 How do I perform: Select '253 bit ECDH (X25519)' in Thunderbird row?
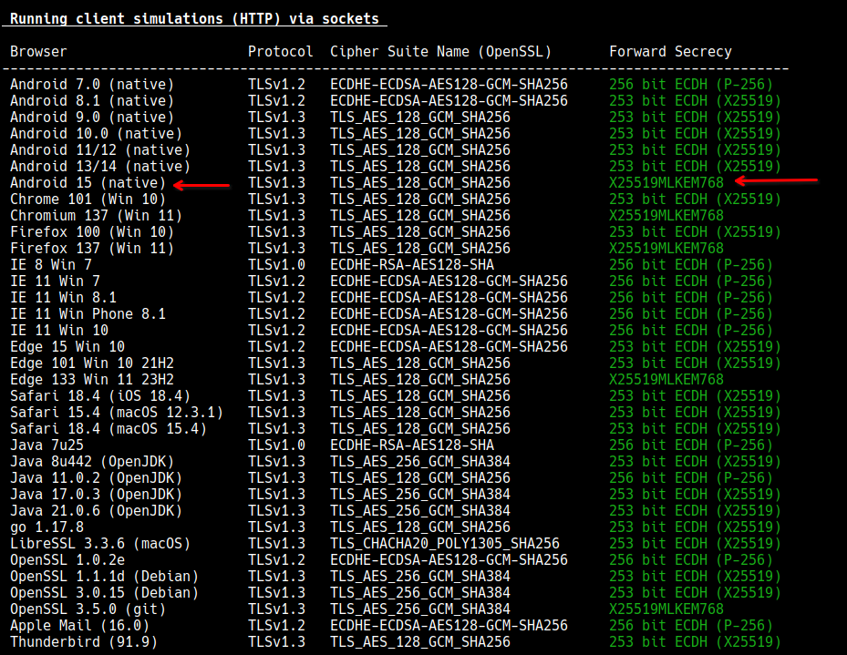(x=696, y=642)
